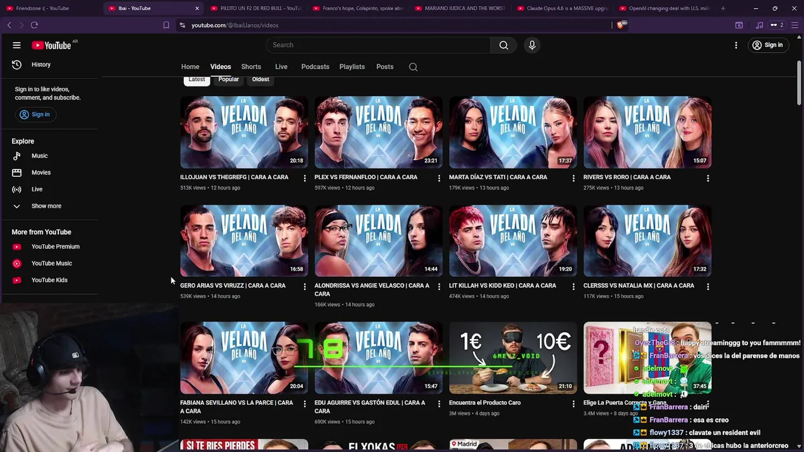This screenshot has height=452, width=804.
Task: Switch to Claude Opus 4.6 browser tab
Action: coord(562,8)
